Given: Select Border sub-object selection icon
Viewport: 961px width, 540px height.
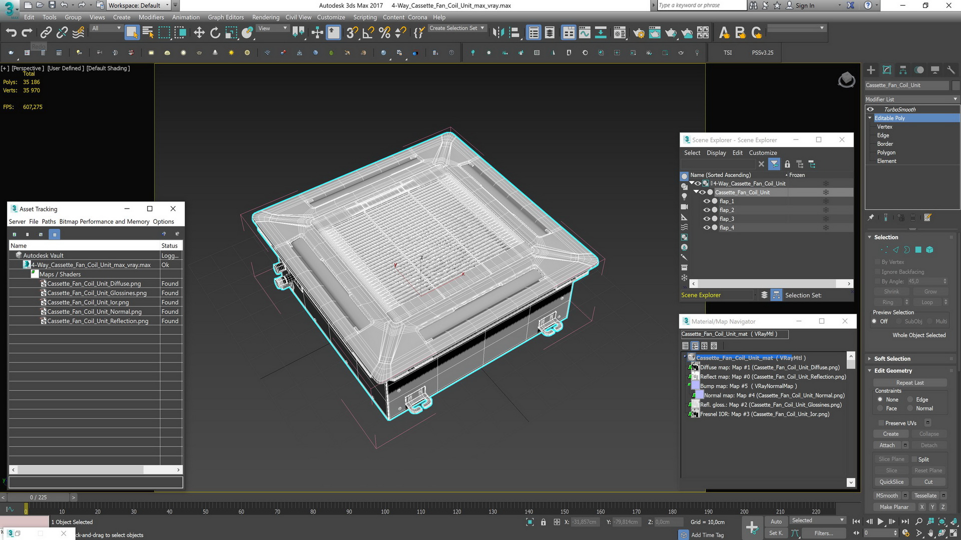Looking at the screenshot, I should click(x=907, y=249).
